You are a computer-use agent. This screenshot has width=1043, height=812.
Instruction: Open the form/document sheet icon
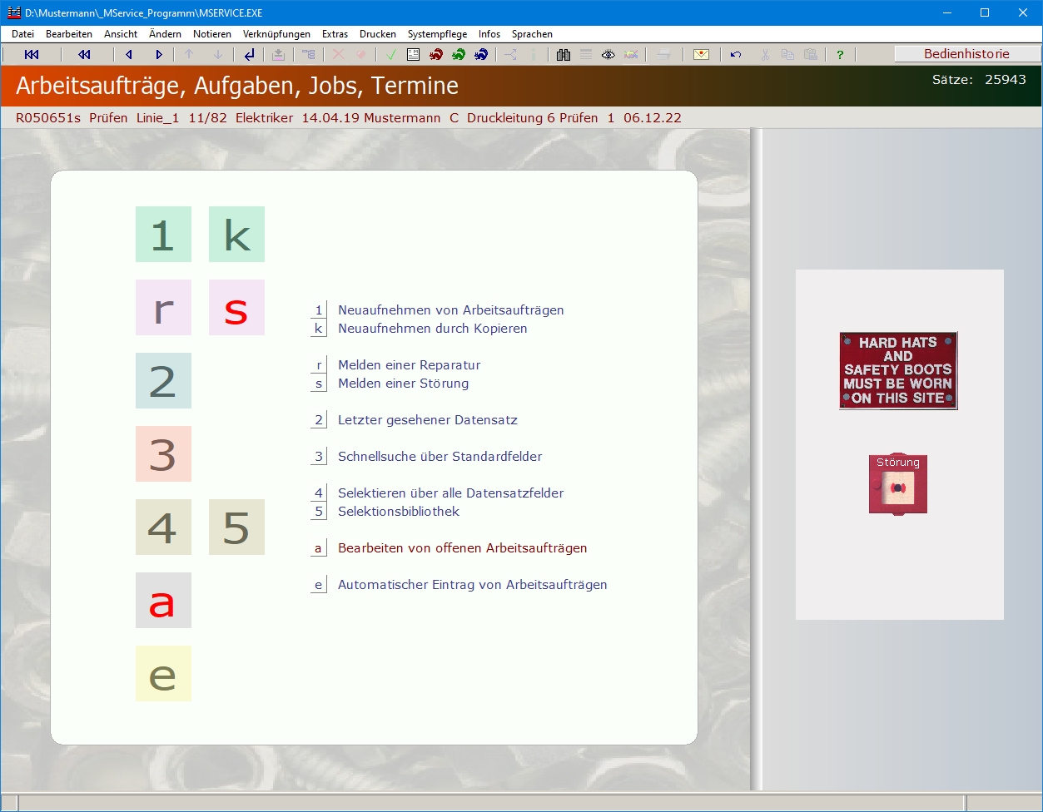tap(413, 55)
